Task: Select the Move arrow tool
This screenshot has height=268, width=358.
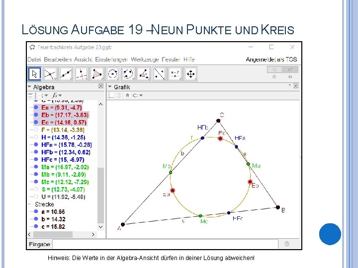Action: (34, 74)
